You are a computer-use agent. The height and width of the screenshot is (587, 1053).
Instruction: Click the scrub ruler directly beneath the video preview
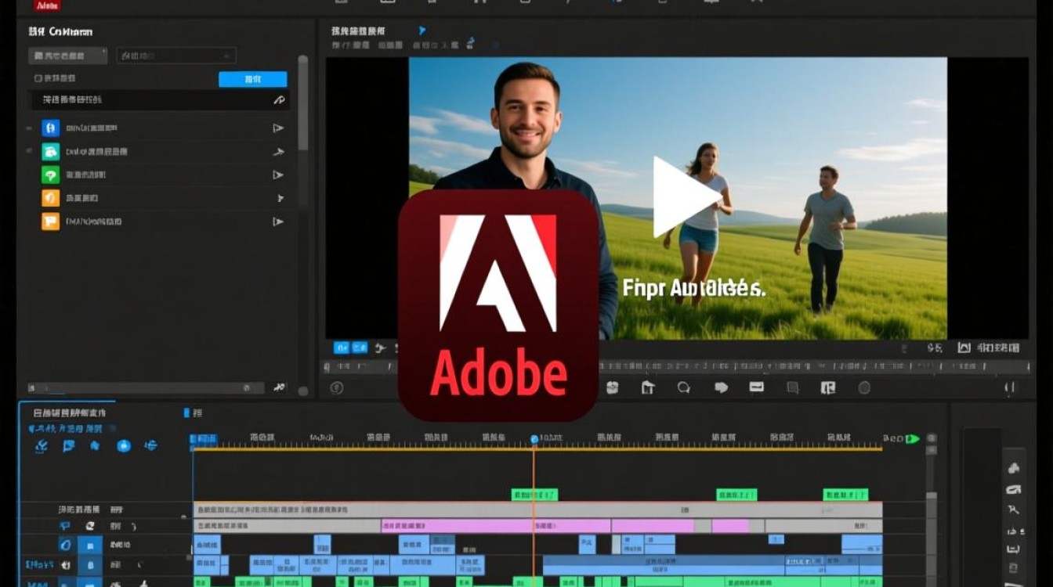pos(675,366)
